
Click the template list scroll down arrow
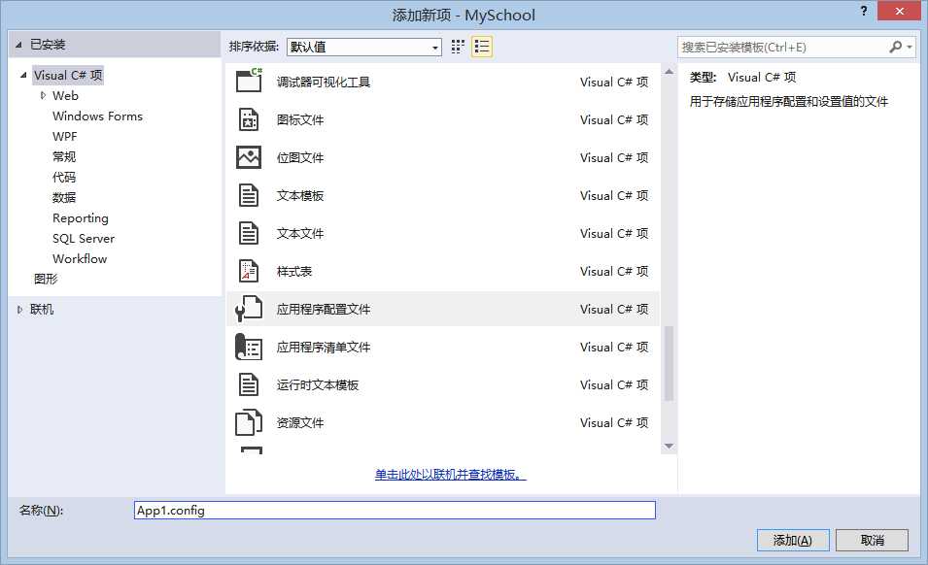(x=669, y=447)
